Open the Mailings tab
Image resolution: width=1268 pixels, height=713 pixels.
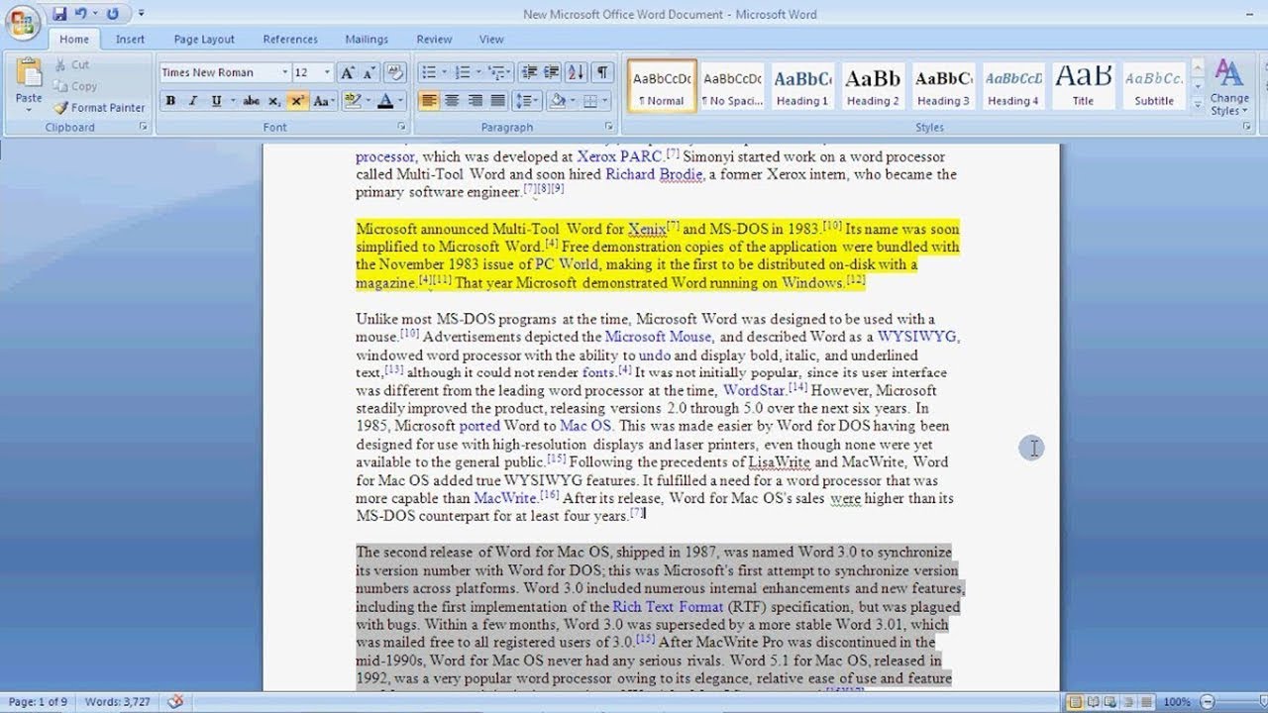pyautogui.click(x=367, y=40)
